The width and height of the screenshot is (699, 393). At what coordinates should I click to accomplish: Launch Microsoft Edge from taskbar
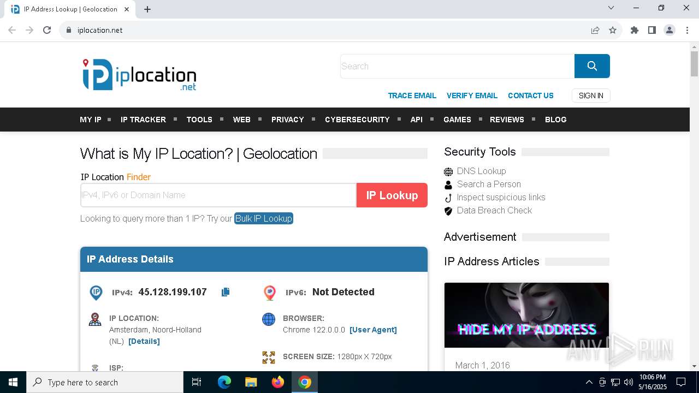pyautogui.click(x=224, y=382)
